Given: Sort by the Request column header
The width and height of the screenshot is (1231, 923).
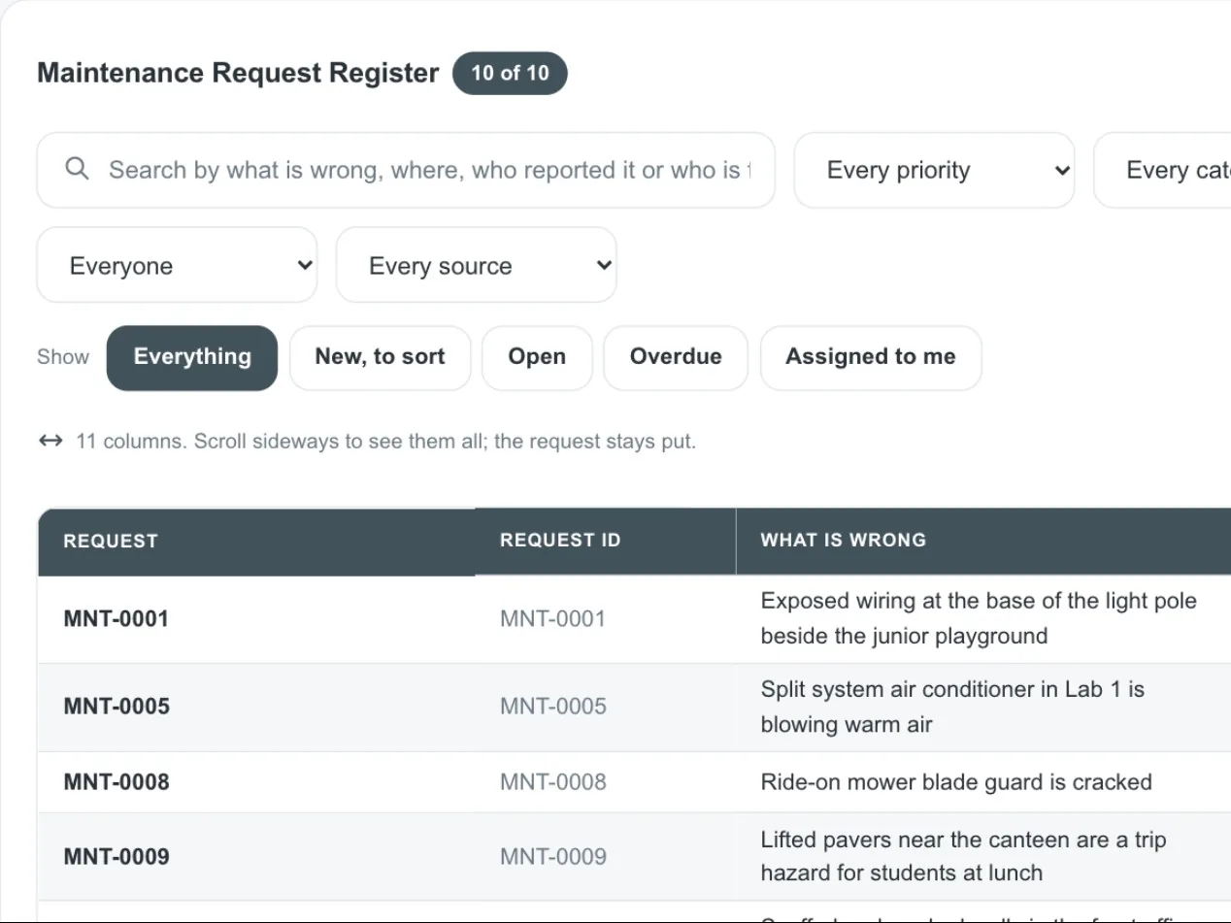Looking at the screenshot, I should [111, 542].
